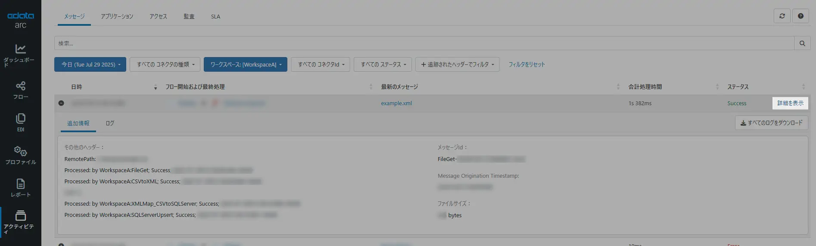Click すべてのログをダウンロード button
The width and height of the screenshot is (816, 246).
click(771, 123)
